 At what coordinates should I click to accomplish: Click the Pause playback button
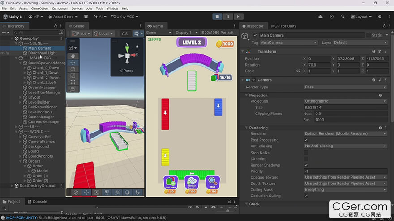click(x=228, y=17)
